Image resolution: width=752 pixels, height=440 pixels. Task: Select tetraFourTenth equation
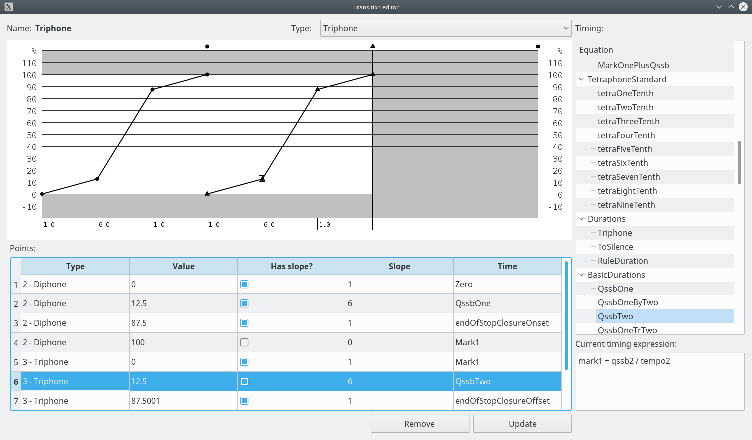point(626,135)
